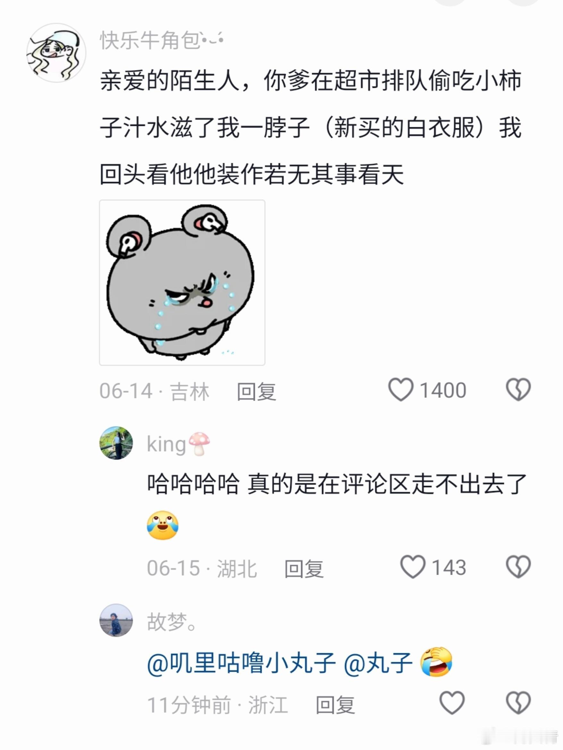Reply to king's comment from 湖北

[304, 568]
